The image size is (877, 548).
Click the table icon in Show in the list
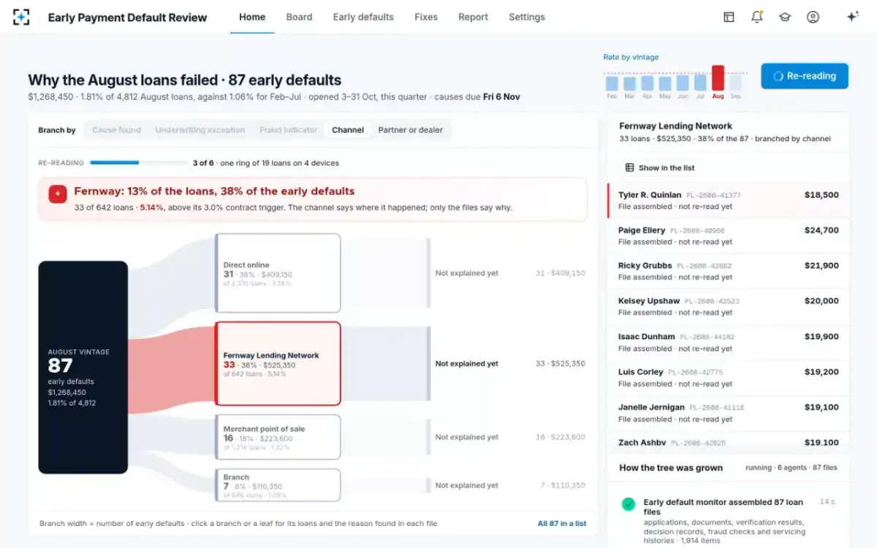click(629, 168)
